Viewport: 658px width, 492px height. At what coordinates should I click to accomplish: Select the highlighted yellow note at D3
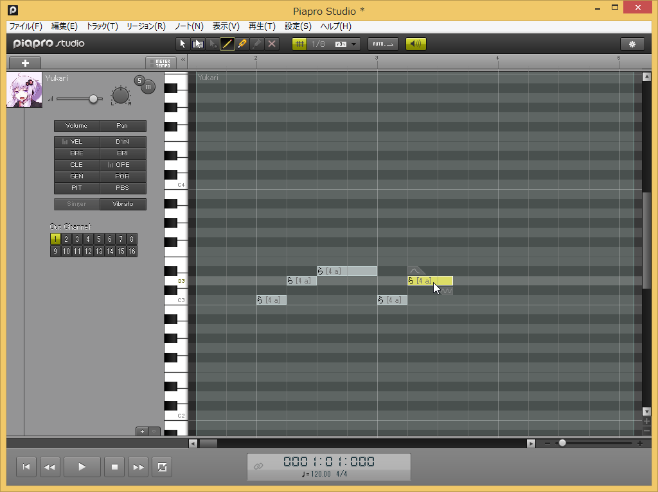pos(430,281)
